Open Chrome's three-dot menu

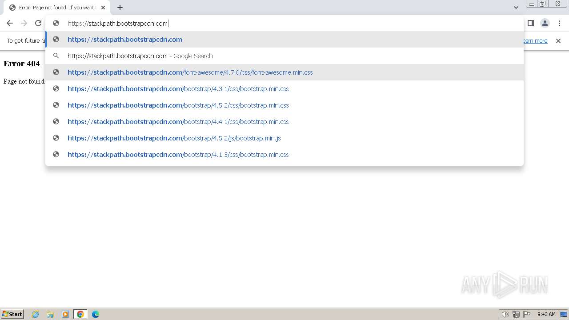pyautogui.click(x=559, y=23)
